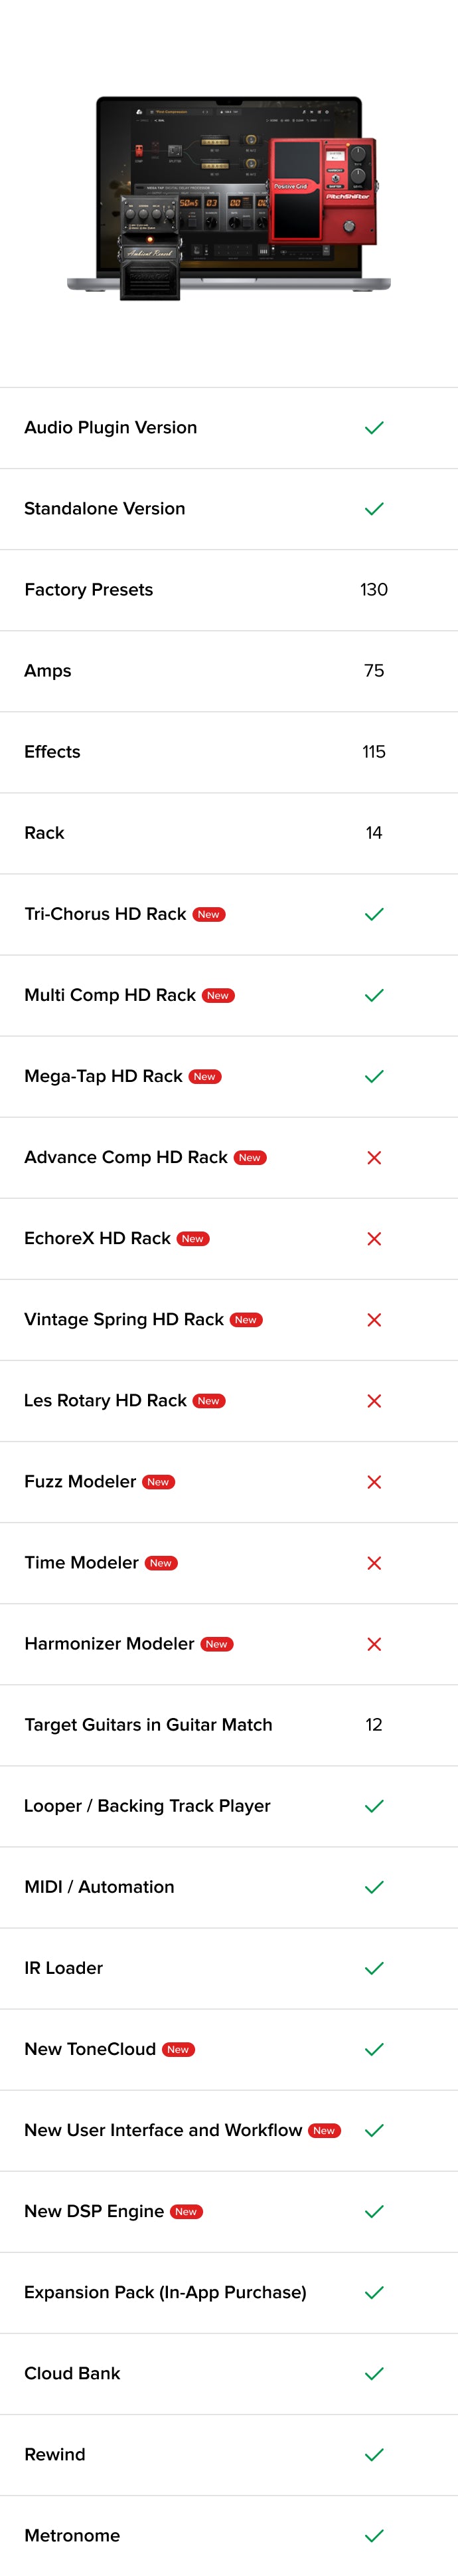458x2576 pixels.
Task: Click the Cloud Bank feature label
Action: pyautogui.click(x=72, y=2373)
